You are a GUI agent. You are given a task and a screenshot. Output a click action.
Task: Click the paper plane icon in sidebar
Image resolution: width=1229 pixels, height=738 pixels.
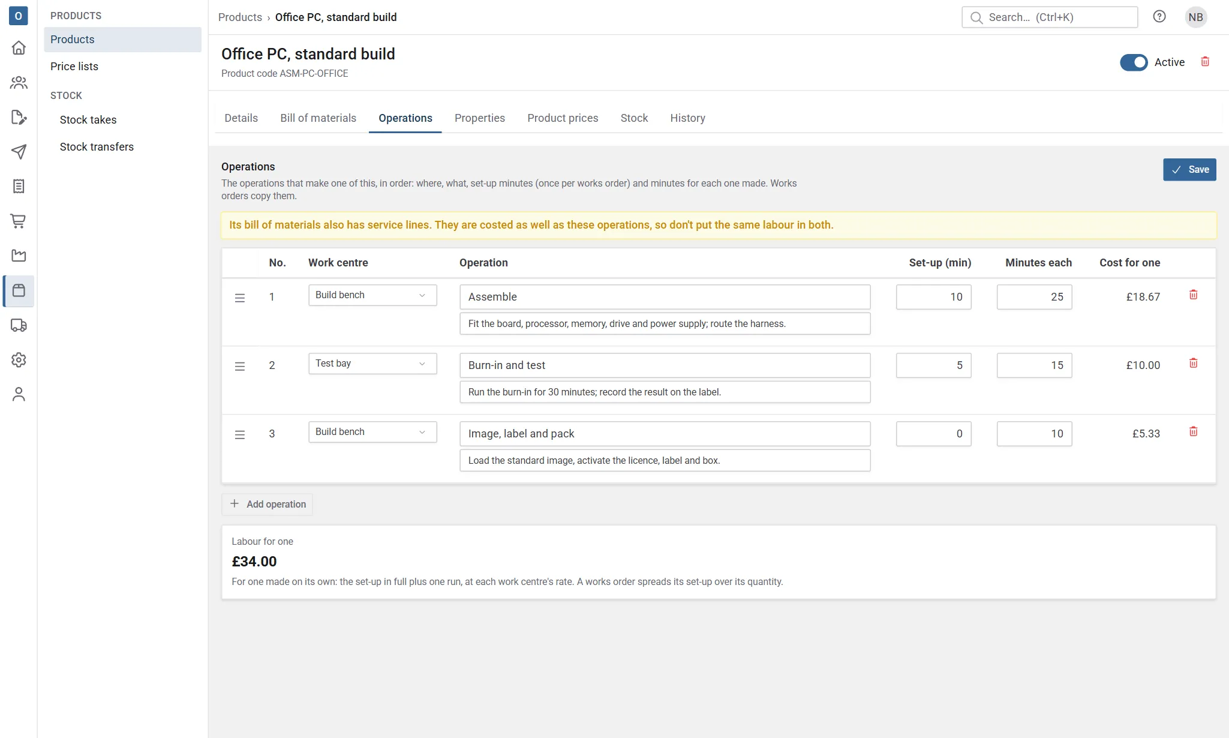coord(19,152)
